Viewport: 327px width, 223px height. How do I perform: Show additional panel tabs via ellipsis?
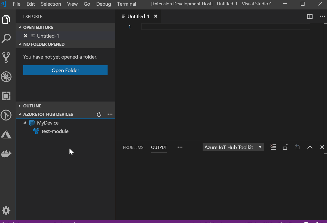pos(180,147)
